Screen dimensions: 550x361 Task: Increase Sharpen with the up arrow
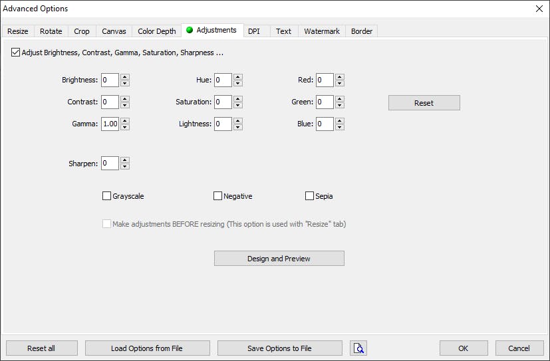(125, 160)
